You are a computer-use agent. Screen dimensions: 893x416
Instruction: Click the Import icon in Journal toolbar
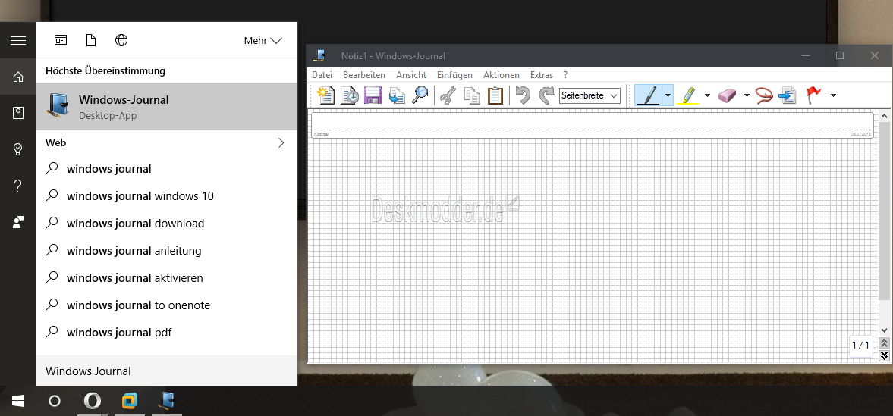pyautogui.click(x=396, y=95)
